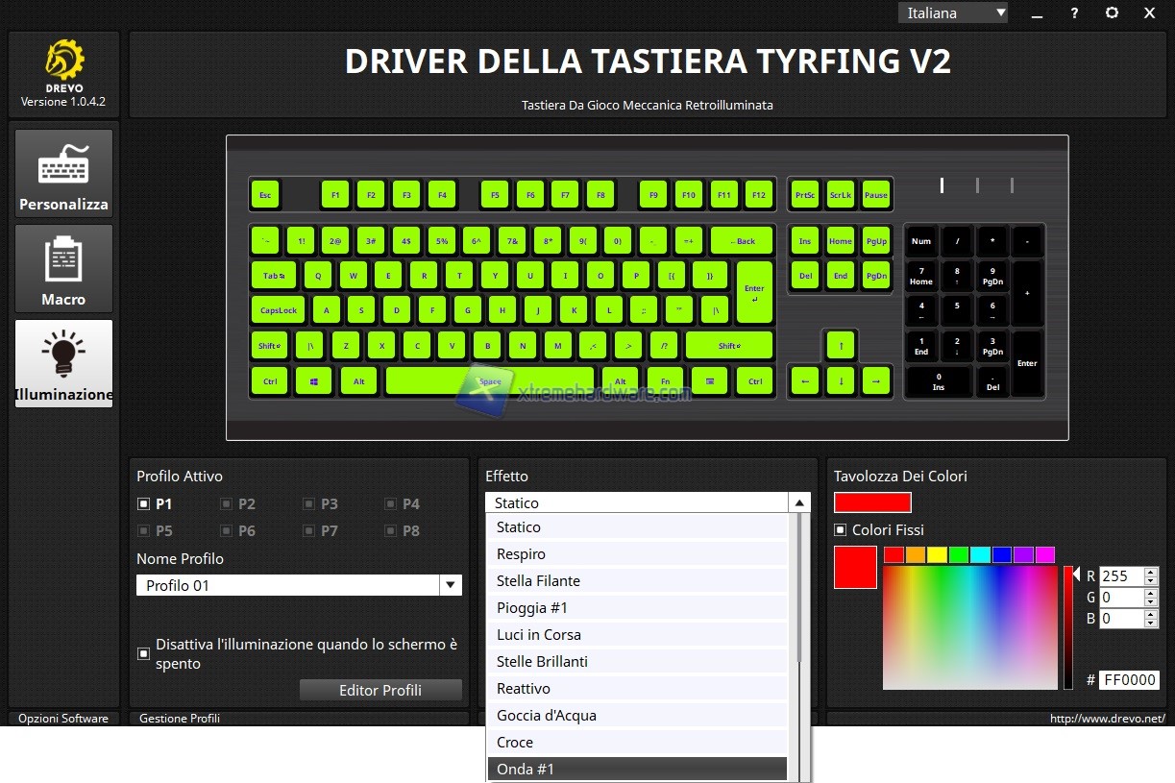1175x783 pixels.
Task: Open the Macro clipboard section
Action: pyautogui.click(x=63, y=268)
